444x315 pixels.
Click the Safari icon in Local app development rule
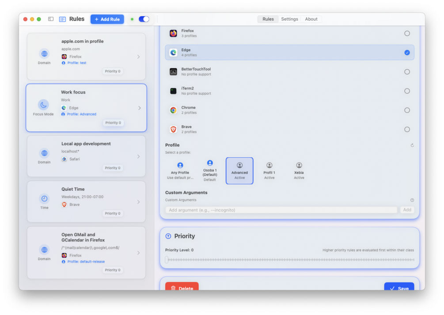click(64, 159)
